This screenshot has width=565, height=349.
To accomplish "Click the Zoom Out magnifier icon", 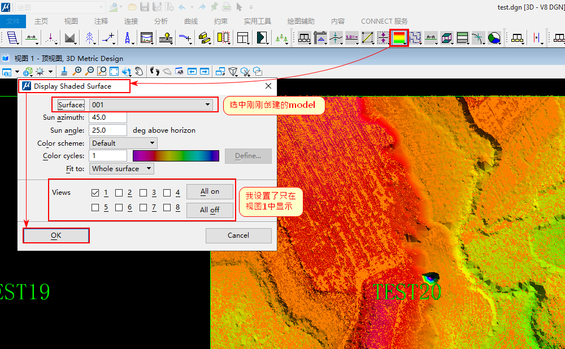I will click(x=89, y=72).
